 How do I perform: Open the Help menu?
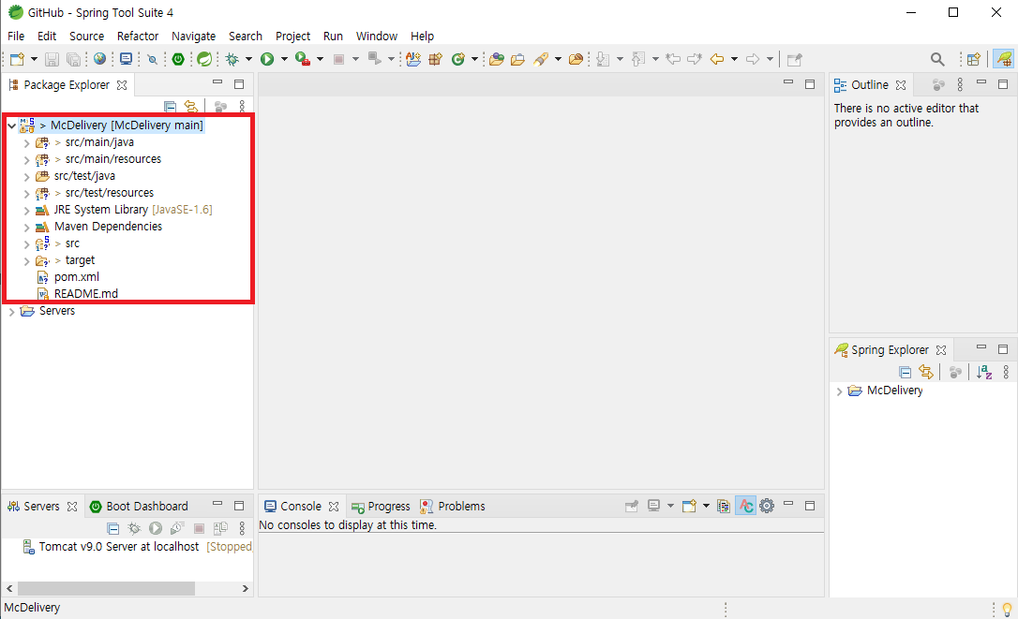422,37
